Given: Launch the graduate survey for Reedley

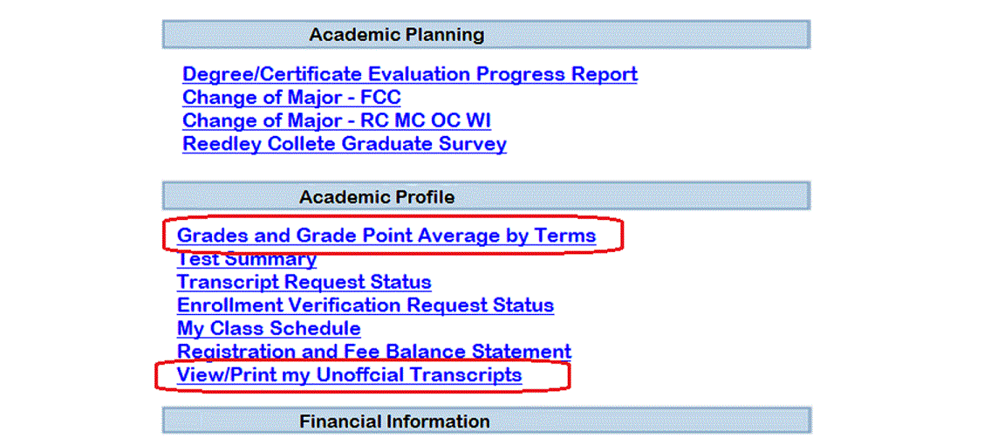Looking at the screenshot, I should tap(344, 144).
